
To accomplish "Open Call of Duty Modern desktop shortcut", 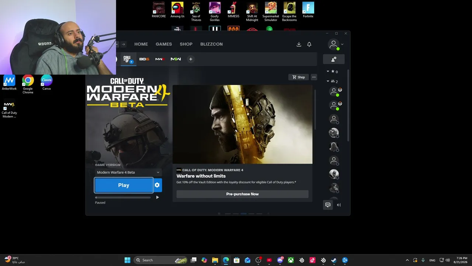I will (x=9, y=109).
